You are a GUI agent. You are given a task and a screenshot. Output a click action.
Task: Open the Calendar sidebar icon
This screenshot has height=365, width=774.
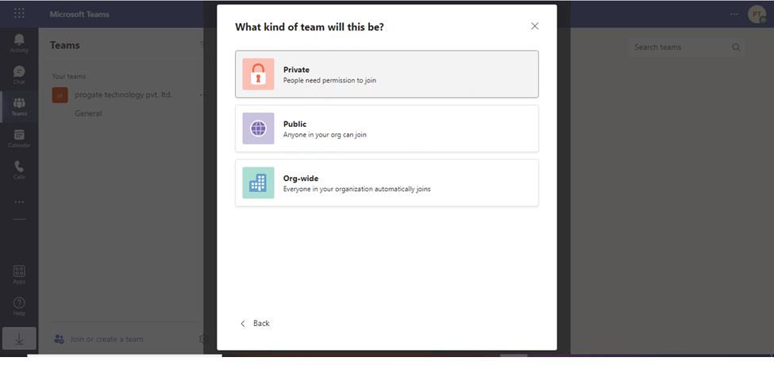tap(19, 138)
